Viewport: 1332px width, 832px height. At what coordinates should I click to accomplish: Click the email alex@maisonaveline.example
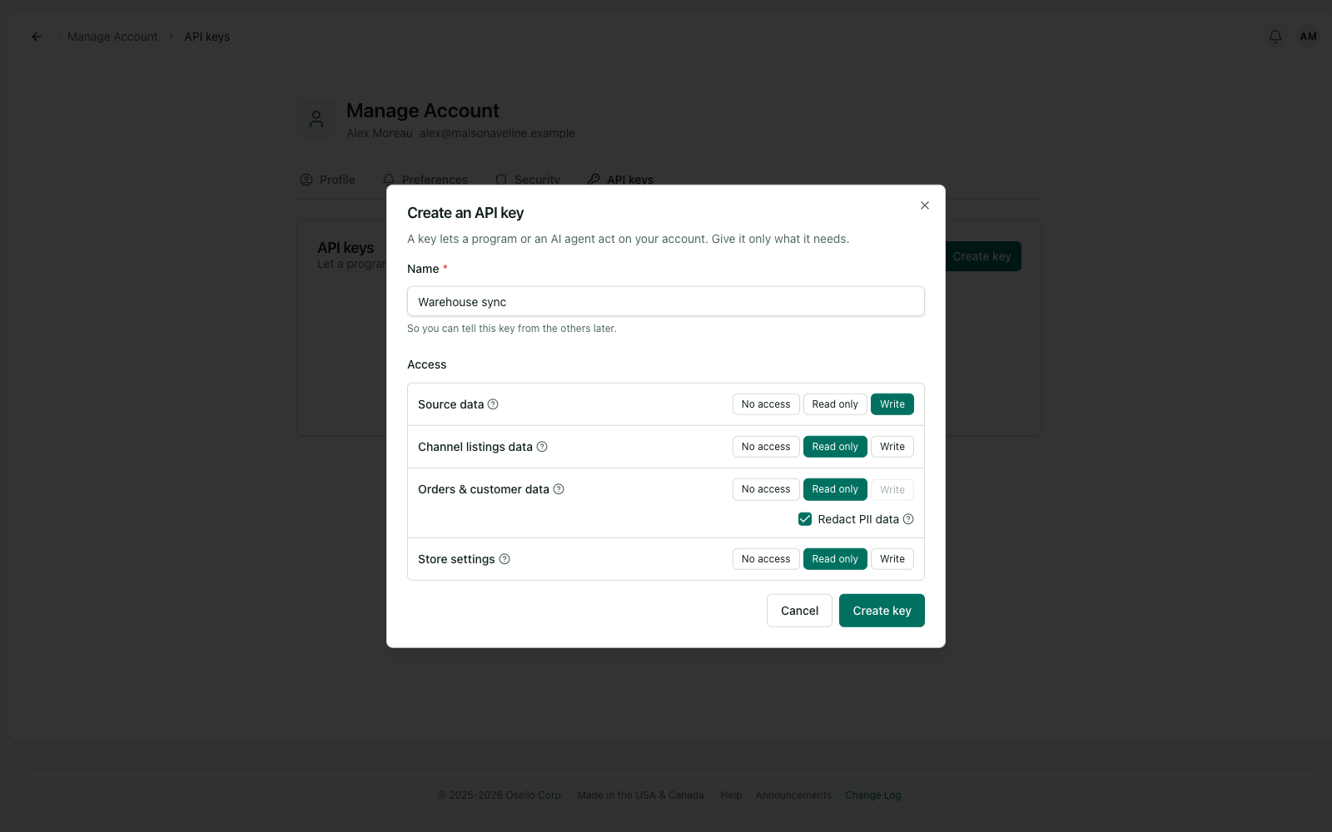pyautogui.click(x=497, y=133)
